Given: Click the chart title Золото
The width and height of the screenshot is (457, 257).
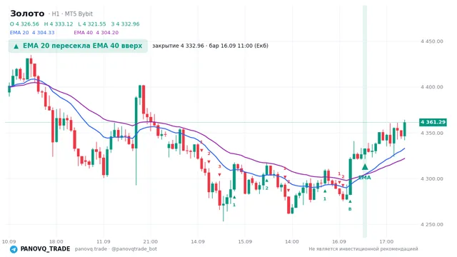Looking at the screenshot, I should pos(27,14).
